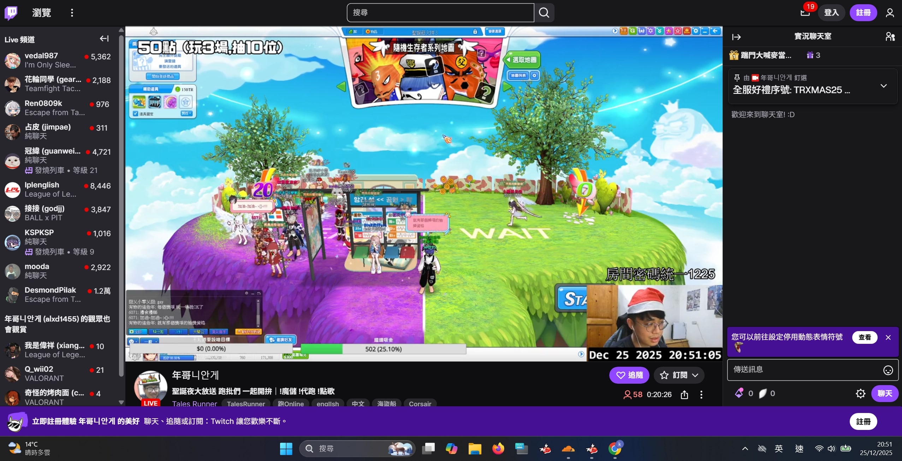Open the notifications inbox showing 19
This screenshot has width=902, height=461.
coord(805,13)
